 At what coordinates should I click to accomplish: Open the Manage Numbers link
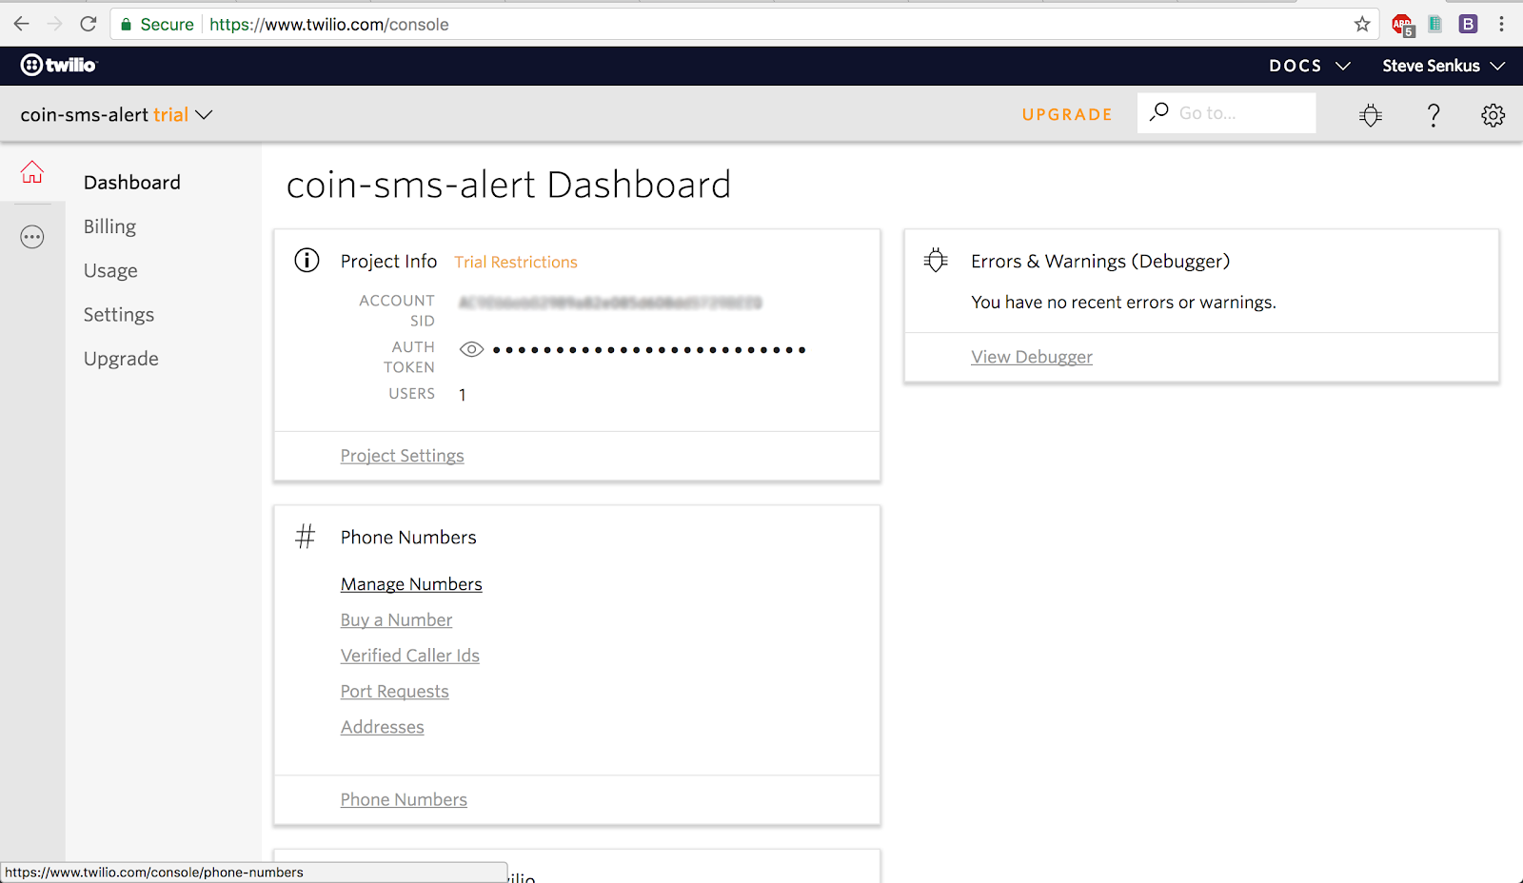click(x=411, y=584)
